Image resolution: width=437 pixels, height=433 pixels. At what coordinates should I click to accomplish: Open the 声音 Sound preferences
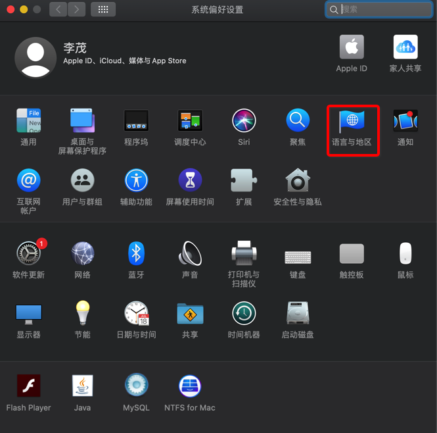(190, 253)
